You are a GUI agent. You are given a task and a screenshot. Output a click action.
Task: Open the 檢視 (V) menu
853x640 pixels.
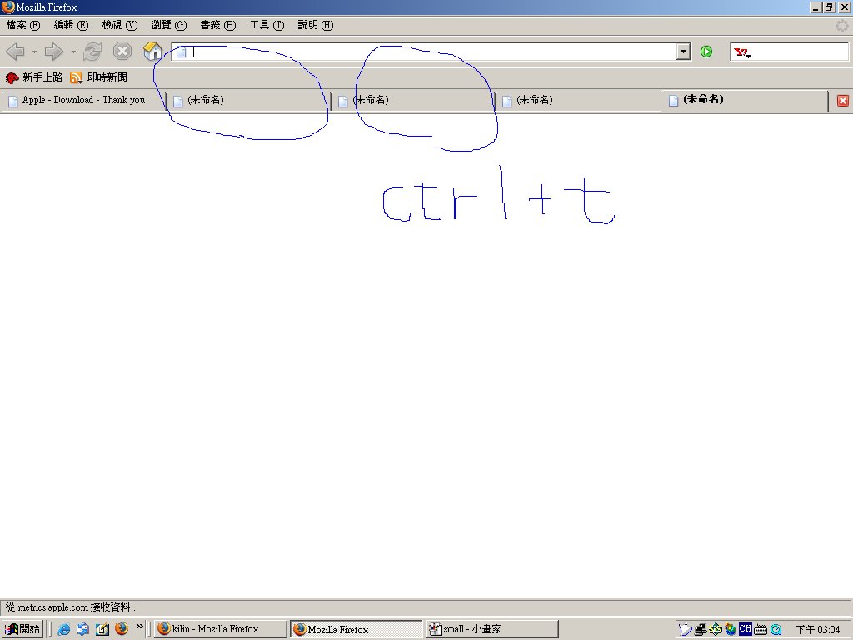[120, 25]
